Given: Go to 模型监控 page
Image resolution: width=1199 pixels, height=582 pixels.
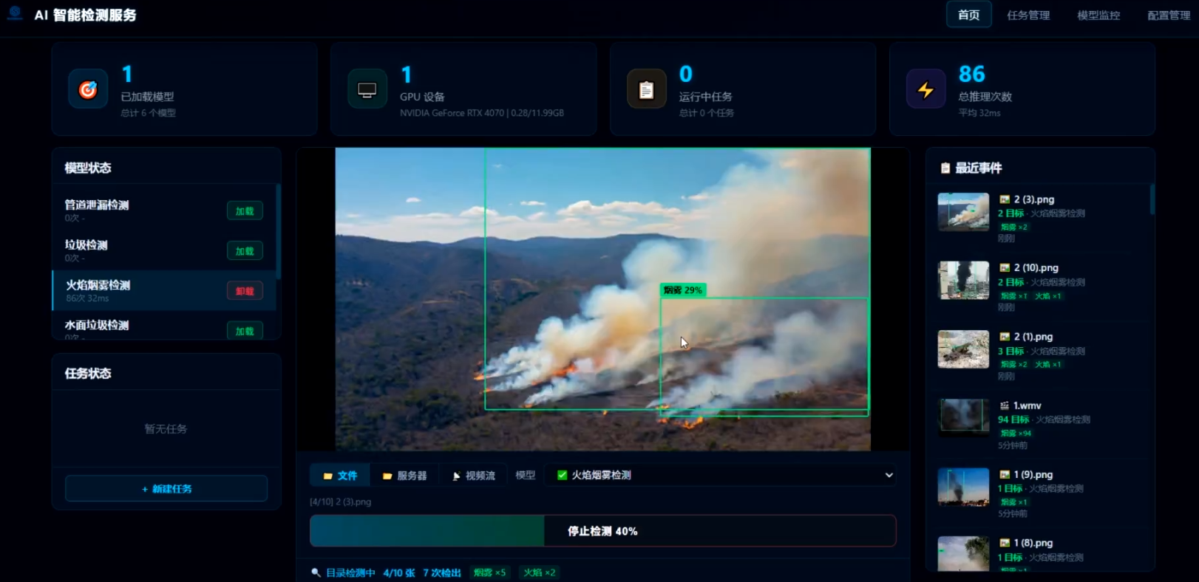Looking at the screenshot, I should pyautogui.click(x=1098, y=15).
